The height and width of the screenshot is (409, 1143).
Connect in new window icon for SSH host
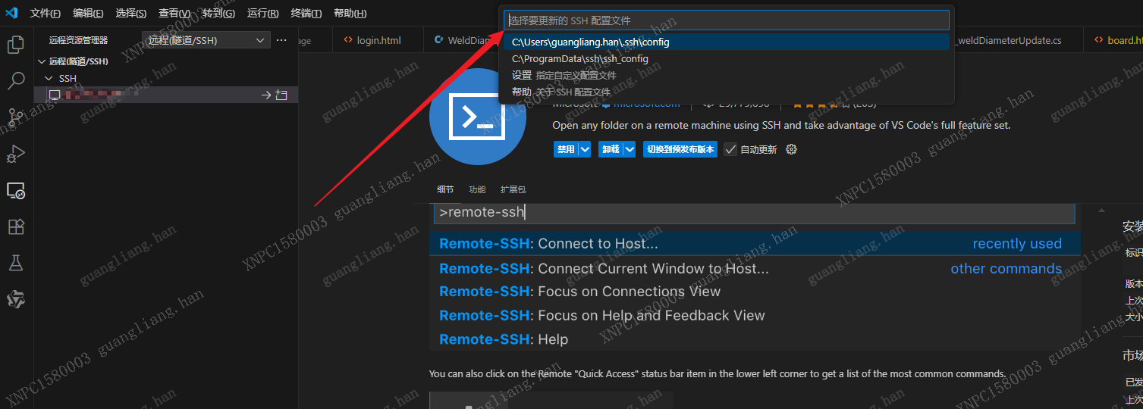(281, 95)
